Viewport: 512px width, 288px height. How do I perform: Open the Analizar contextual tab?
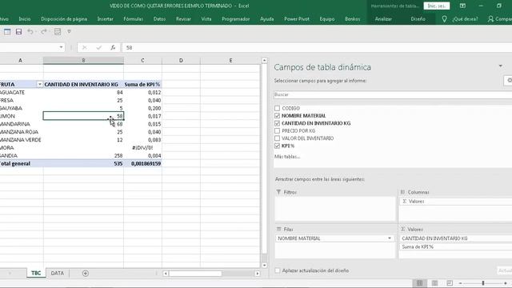pos(383,19)
